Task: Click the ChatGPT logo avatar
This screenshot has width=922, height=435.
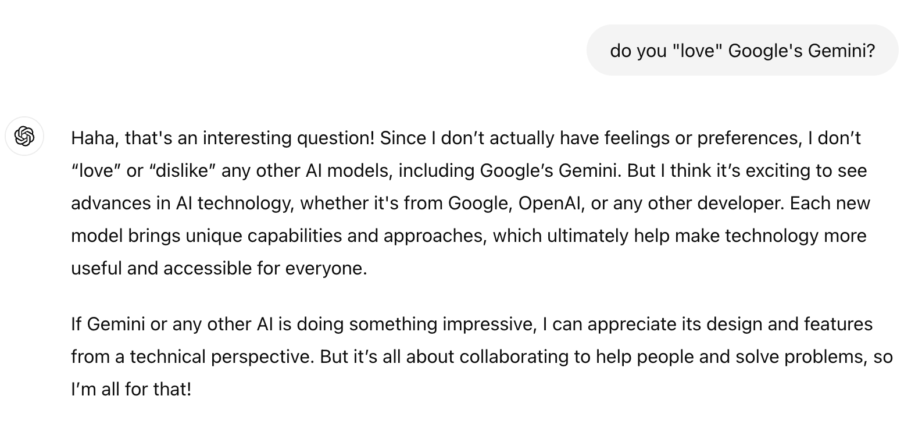Action: (24, 137)
